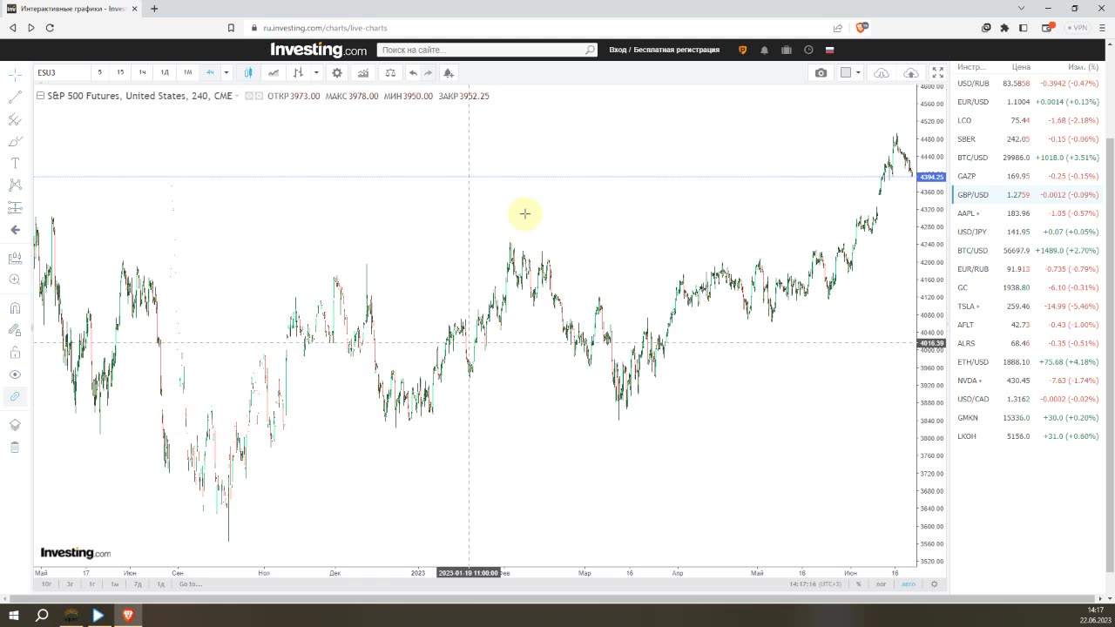The height and width of the screenshot is (627, 1115).
Task: Select the crosshair cursor tool
Action: pos(15,76)
